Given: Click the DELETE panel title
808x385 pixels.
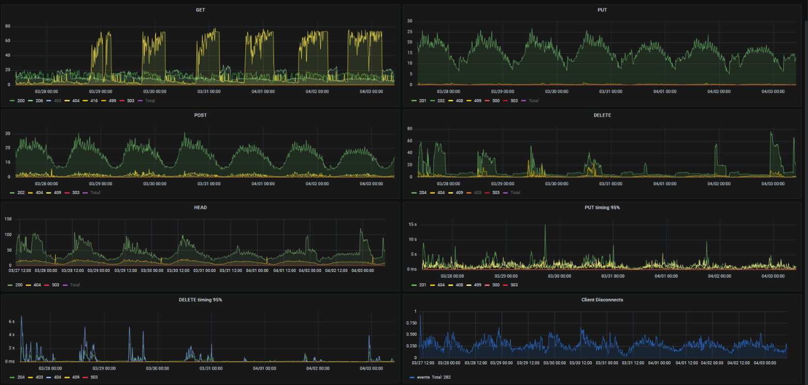Looking at the screenshot, I should [x=602, y=115].
